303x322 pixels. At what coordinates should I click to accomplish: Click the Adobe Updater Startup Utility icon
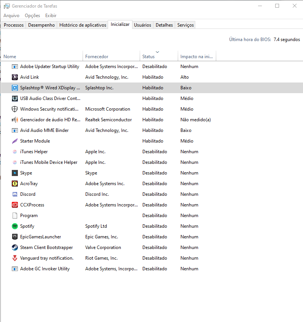[15, 67]
